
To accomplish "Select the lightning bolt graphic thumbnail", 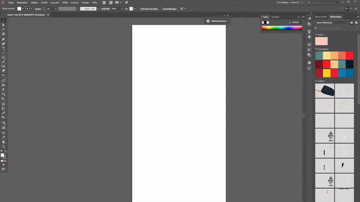I will (x=344, y=165).
